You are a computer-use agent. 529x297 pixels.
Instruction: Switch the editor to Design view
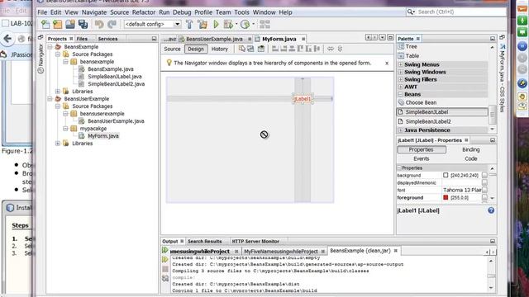(x=196, y=49)
